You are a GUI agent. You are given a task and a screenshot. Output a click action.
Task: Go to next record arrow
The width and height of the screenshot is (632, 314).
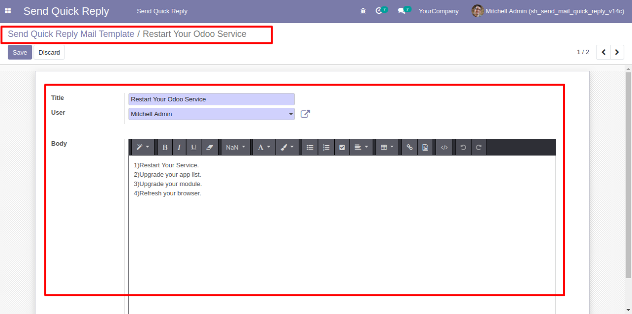tap(617, 52)
